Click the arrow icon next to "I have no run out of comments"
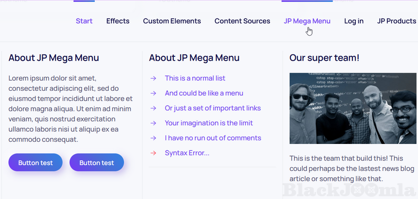 [153, 138]
